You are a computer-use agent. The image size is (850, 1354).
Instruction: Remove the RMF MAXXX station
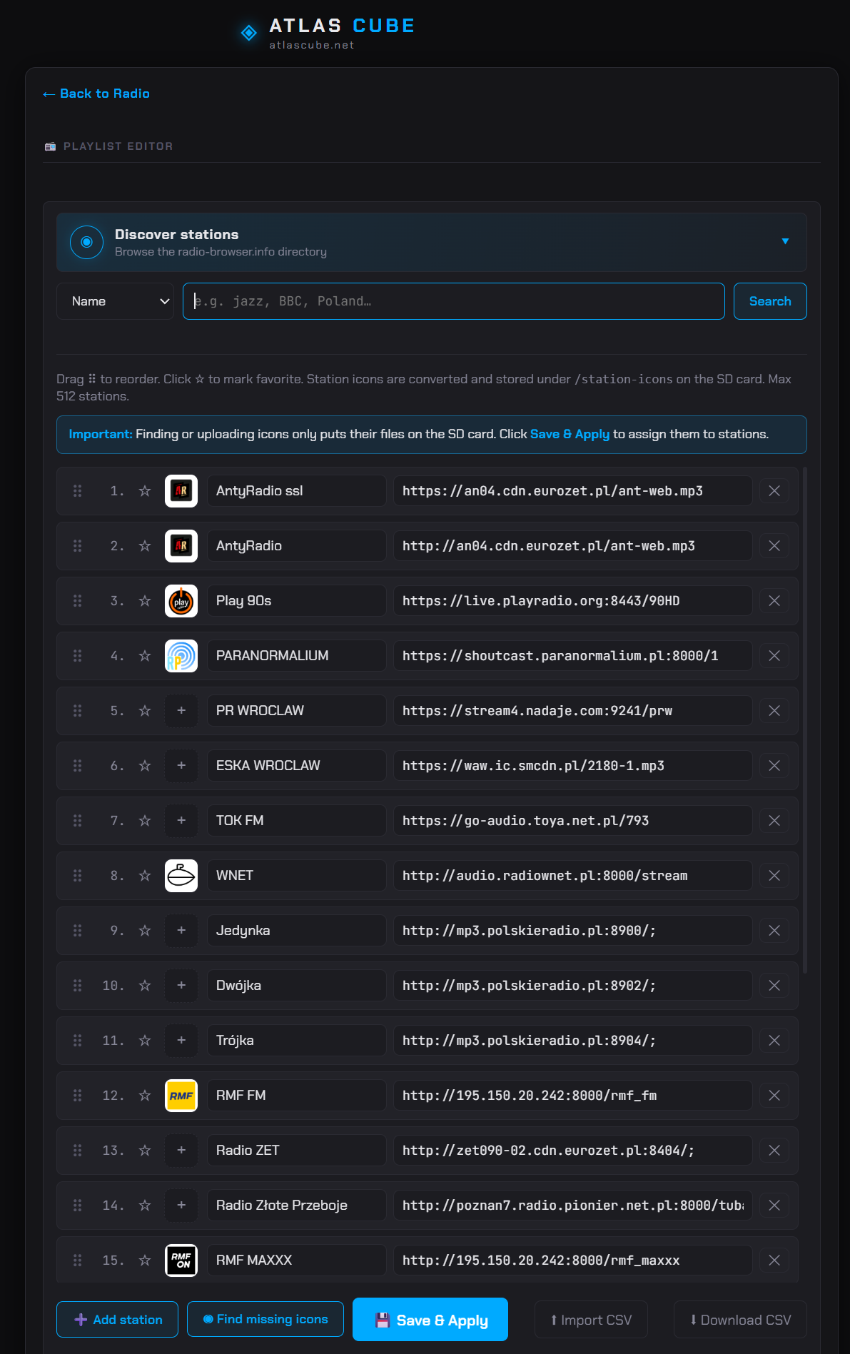click(x=774, y=1260)
